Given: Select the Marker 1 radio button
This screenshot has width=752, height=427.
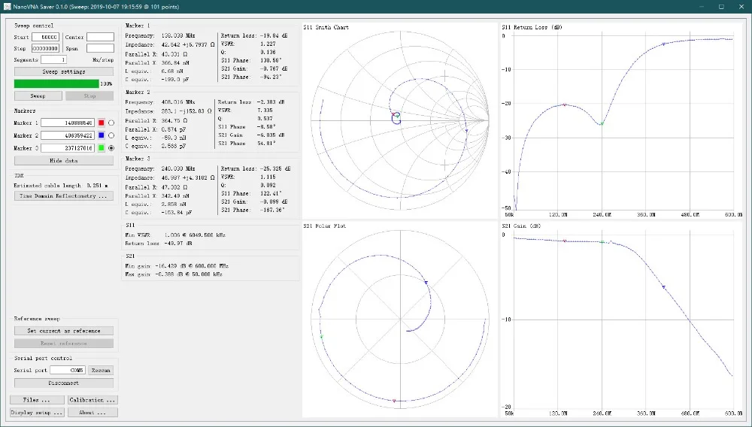Looking at the screenshot, I should [x=112, y=123].
